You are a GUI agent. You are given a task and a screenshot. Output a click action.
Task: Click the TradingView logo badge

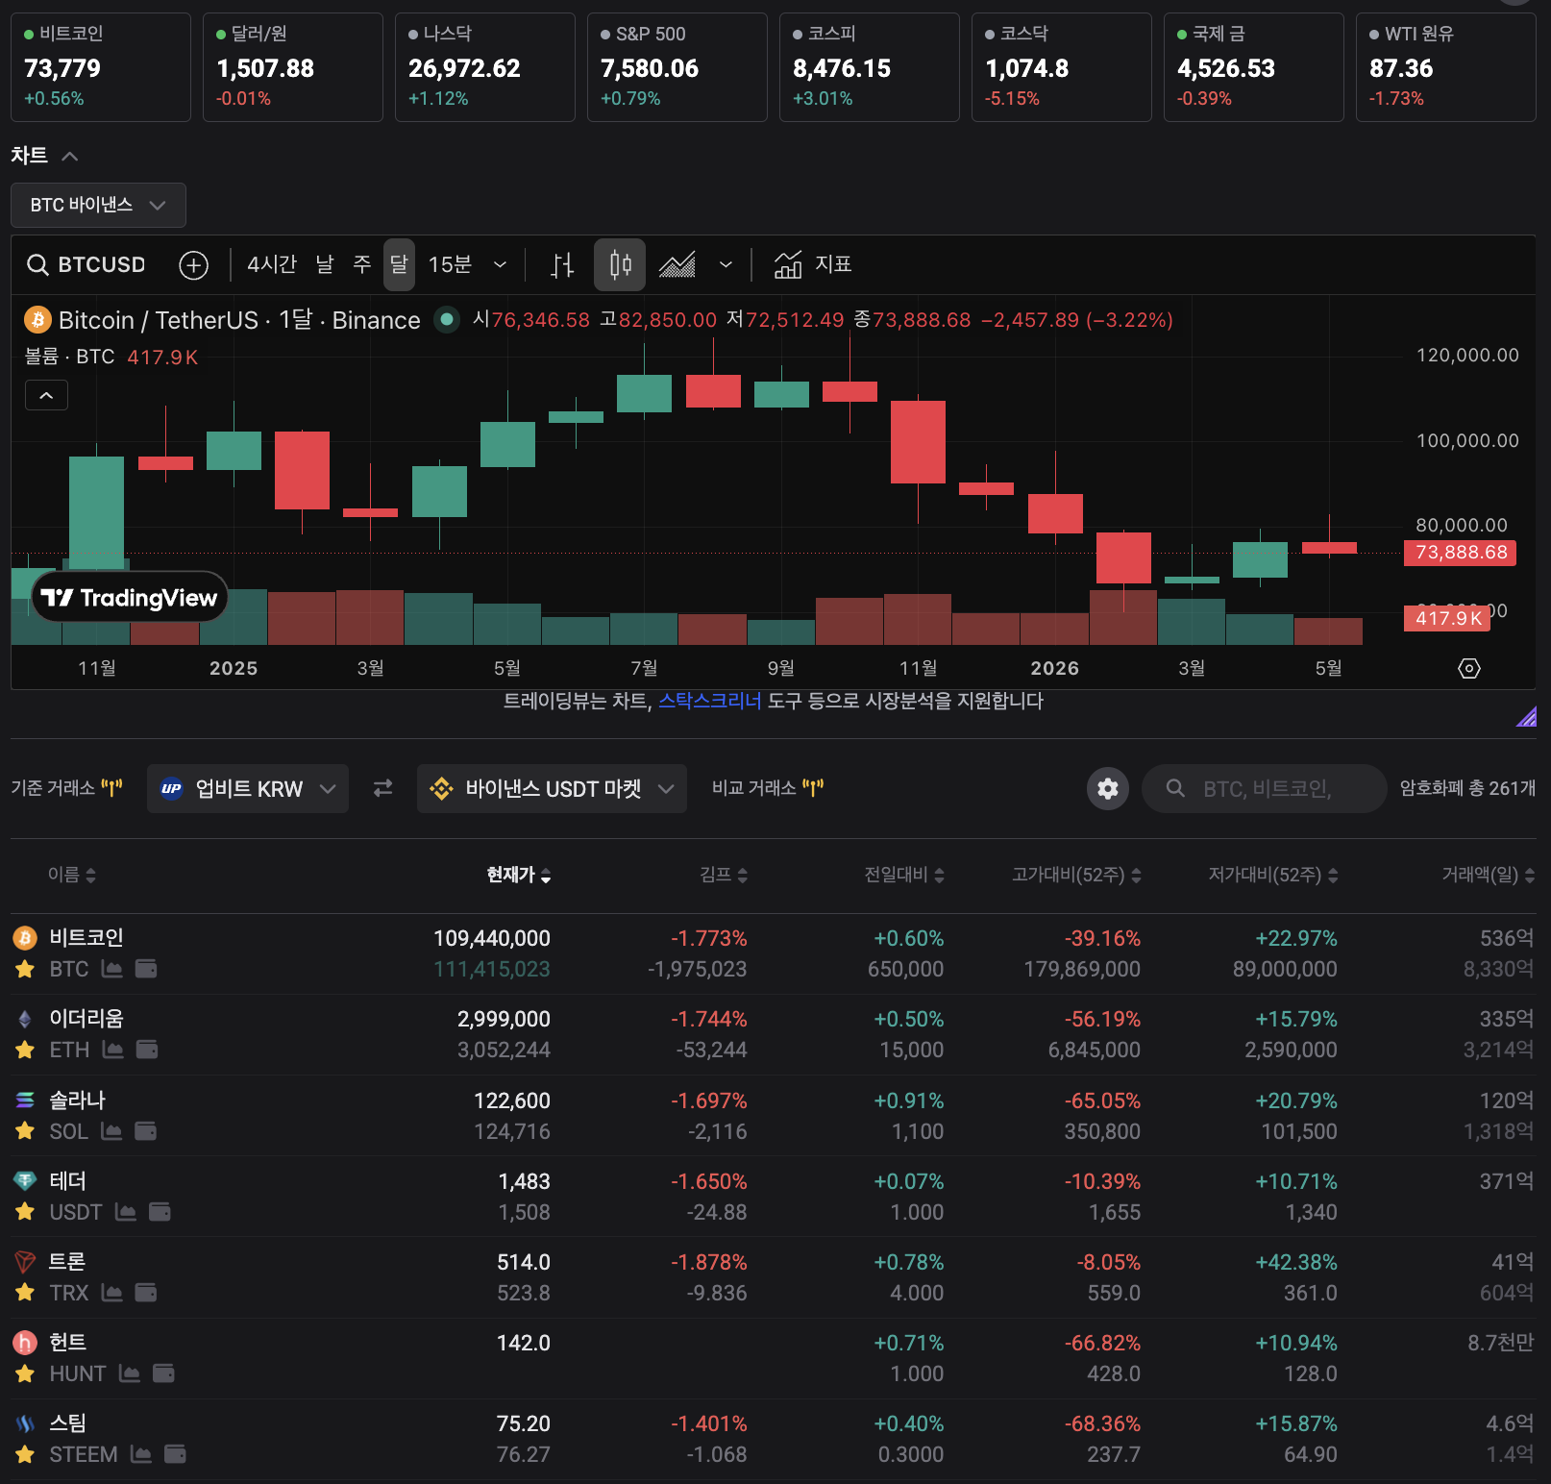pyautogui.click(x=130, y=598)
